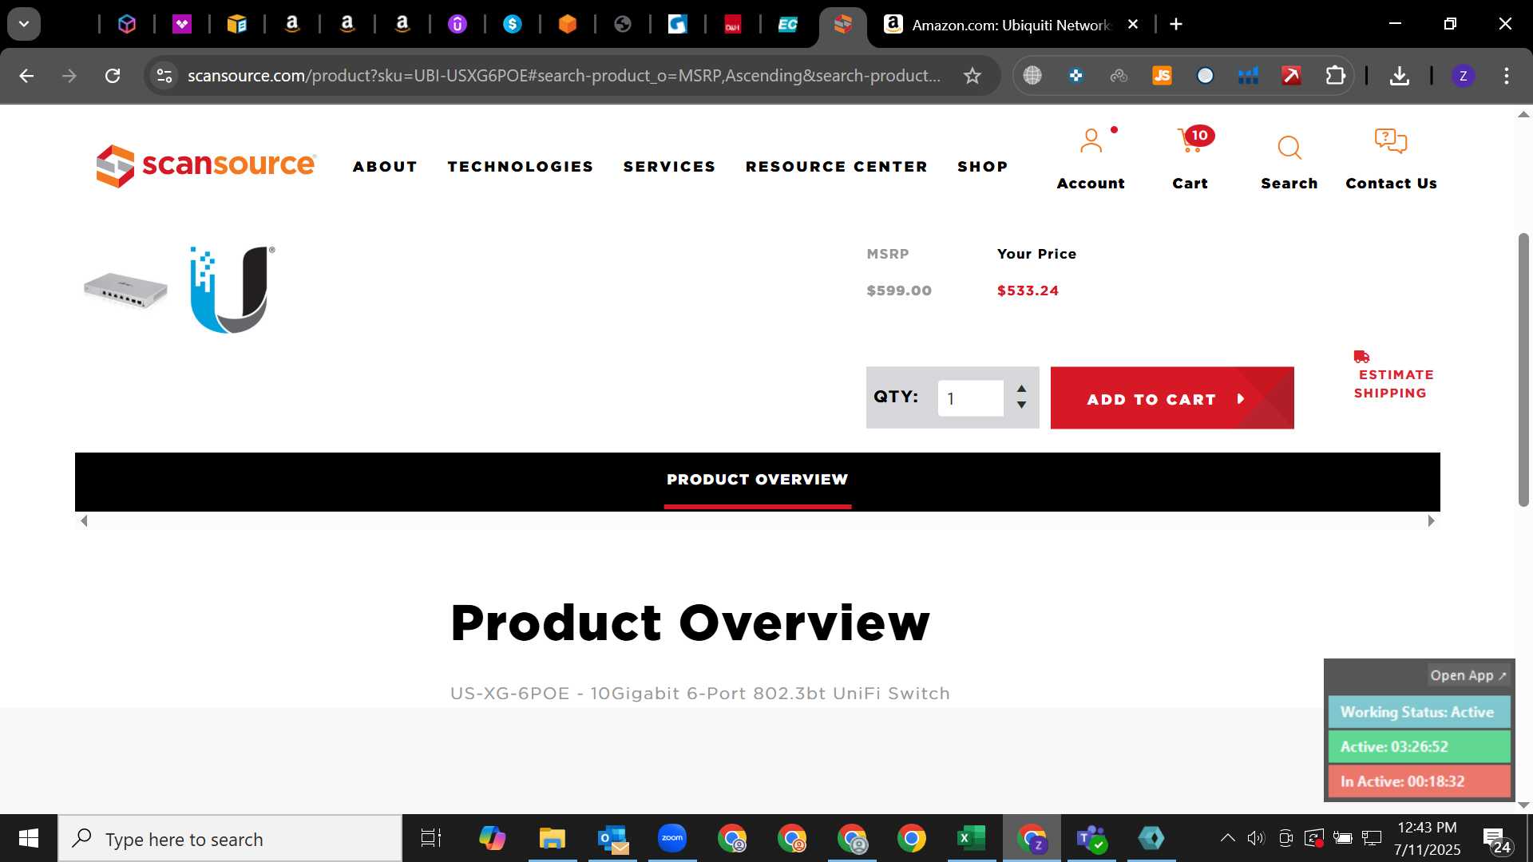Screen dimensions: 1533x862
Task: Open Excel from taskbar
Action: click(971, 839)
